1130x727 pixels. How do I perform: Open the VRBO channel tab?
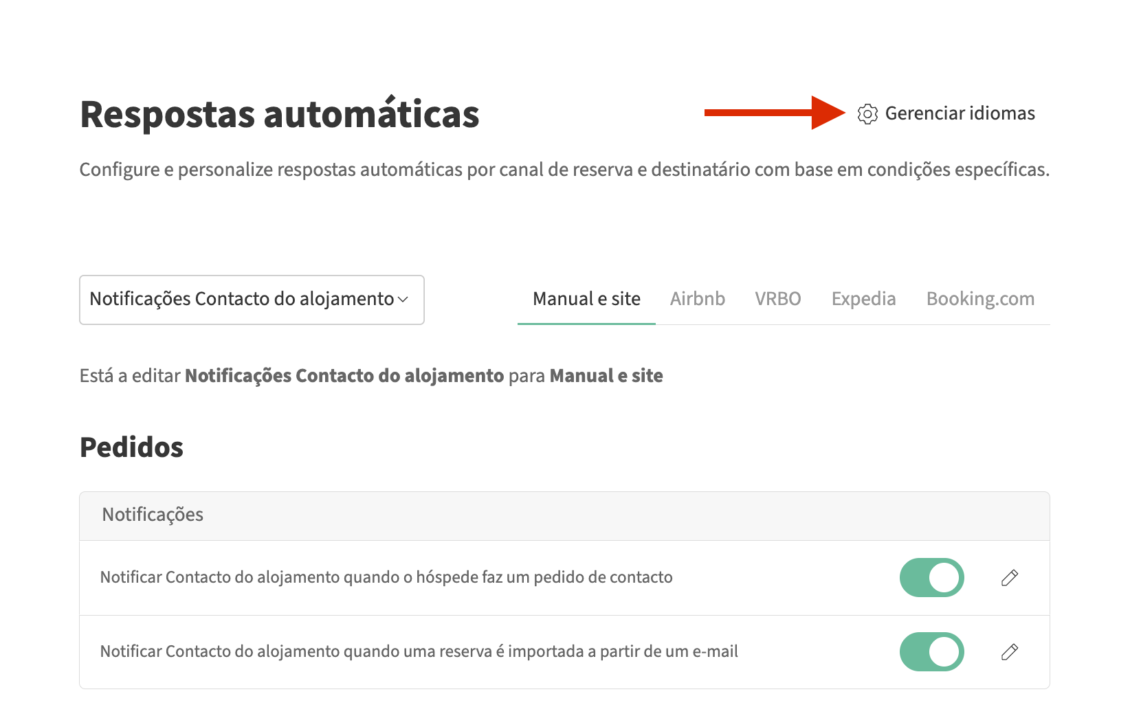777,299
